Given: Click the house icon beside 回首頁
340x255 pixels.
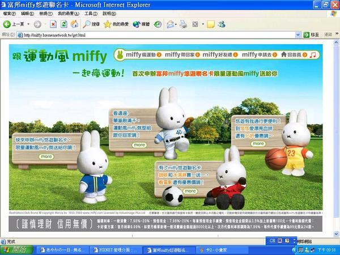Looking at the screenshot, I should [284, 54].
